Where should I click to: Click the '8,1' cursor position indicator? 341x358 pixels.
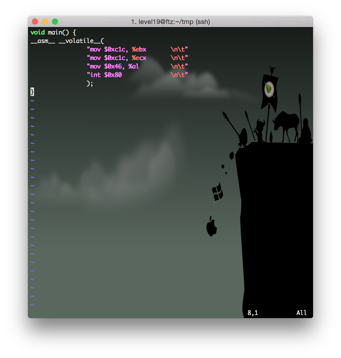coord(253,313)
